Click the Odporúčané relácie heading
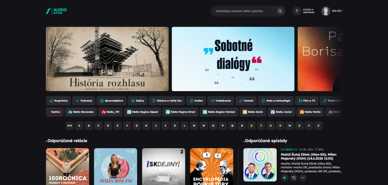This screenshot has width=388, height=185. [67, 141]
